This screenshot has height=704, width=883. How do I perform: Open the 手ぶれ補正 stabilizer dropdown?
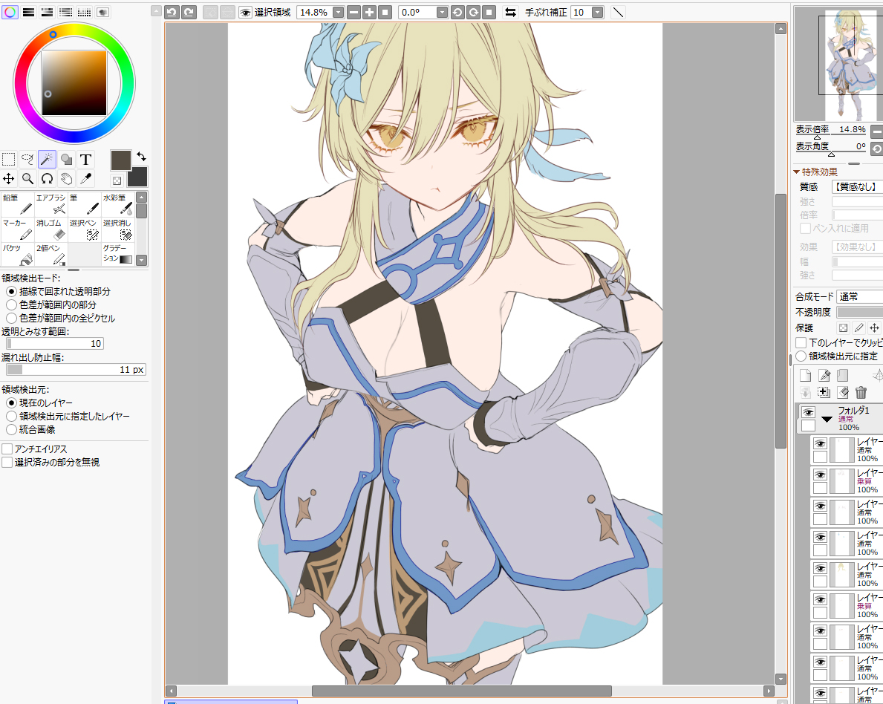(598, 12)
